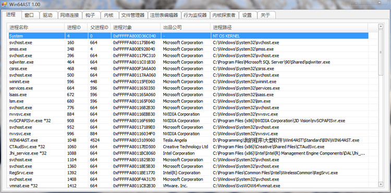Viewport: 391px width, 193px height.
Task: Select svchost.exe with process ID 396
Action: click(188, 56)
